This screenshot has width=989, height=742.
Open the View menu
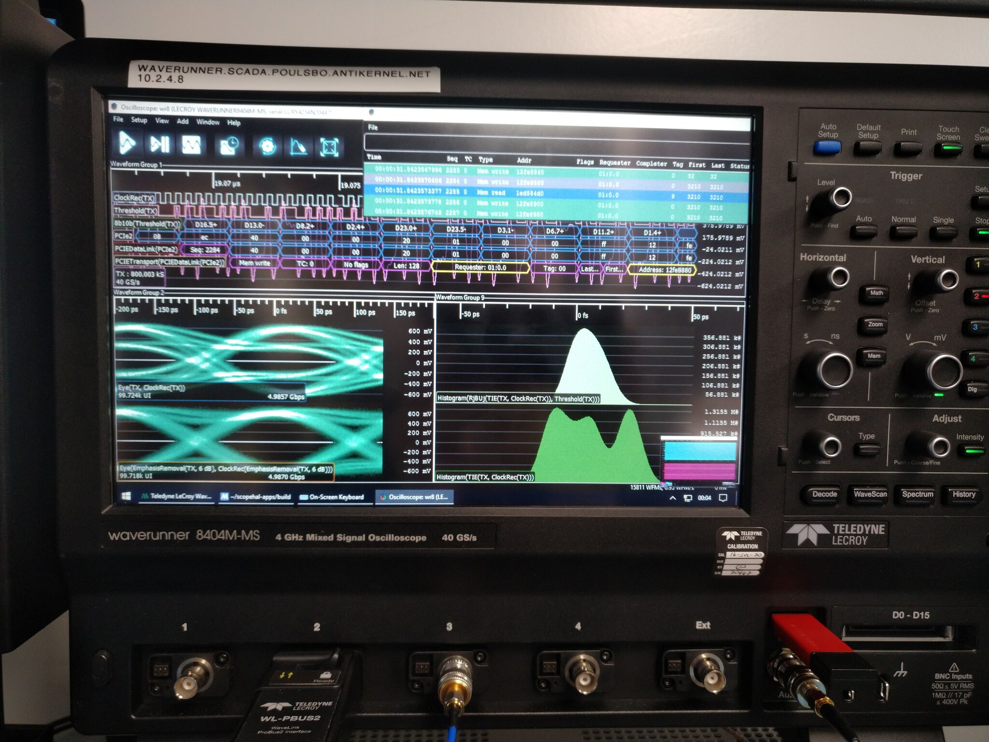[x=162, y=121]
